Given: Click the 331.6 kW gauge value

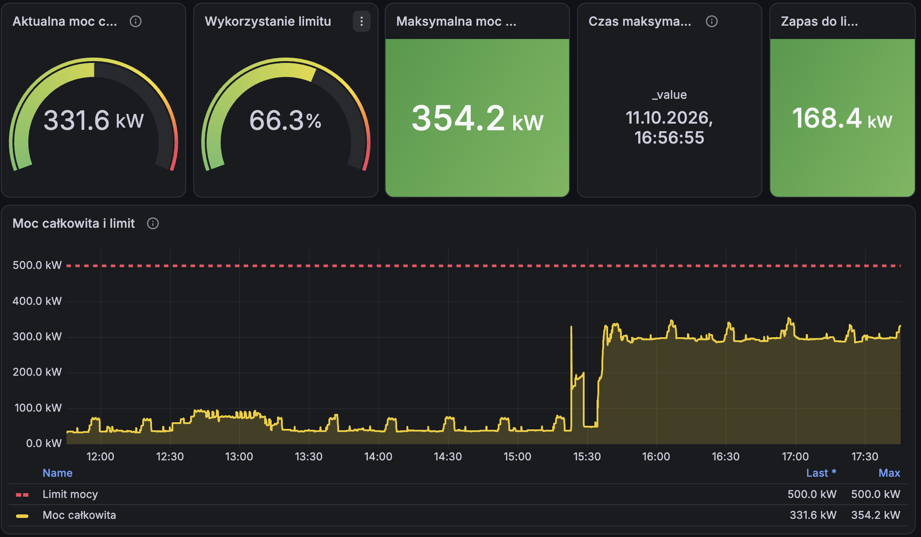Looking at the screenshot, I should 94,120.
